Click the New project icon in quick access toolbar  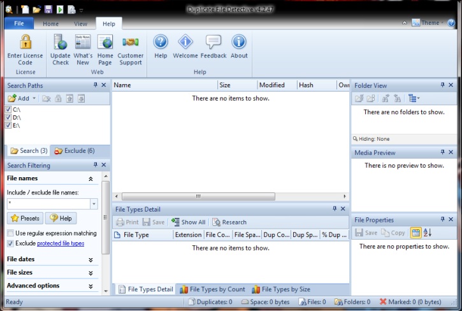[25, 10]
